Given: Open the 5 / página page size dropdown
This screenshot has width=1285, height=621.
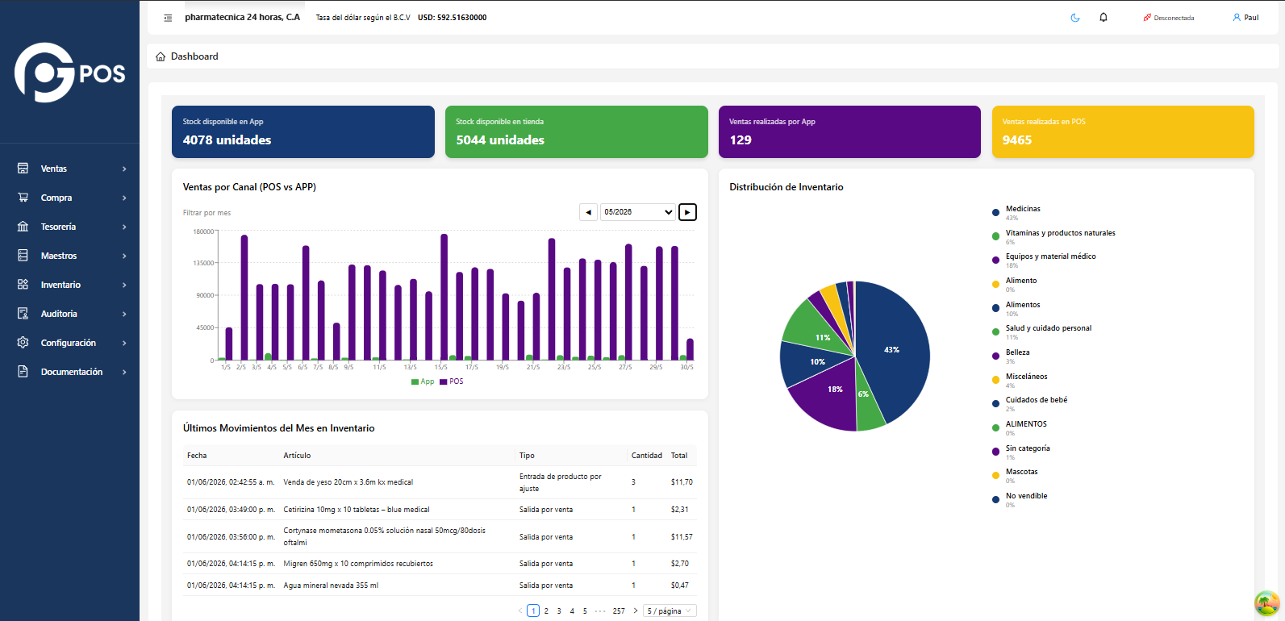Looking at the screenshot, I should 670,611.
